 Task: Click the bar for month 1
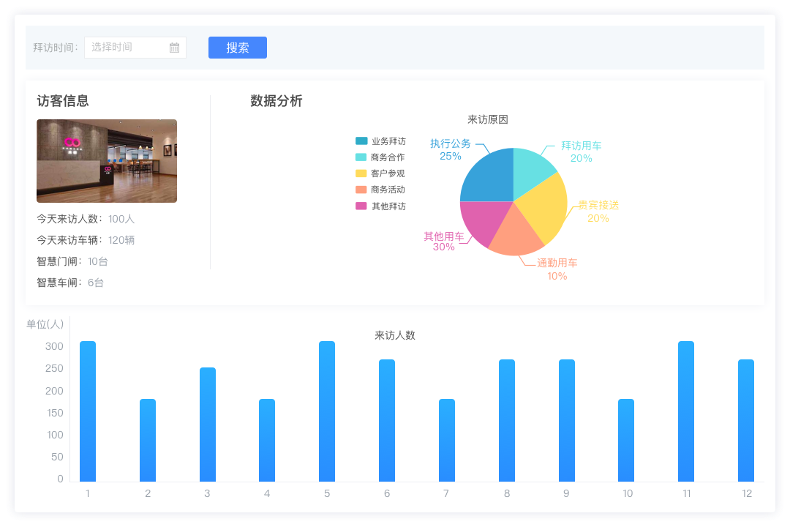coord(88,411)
